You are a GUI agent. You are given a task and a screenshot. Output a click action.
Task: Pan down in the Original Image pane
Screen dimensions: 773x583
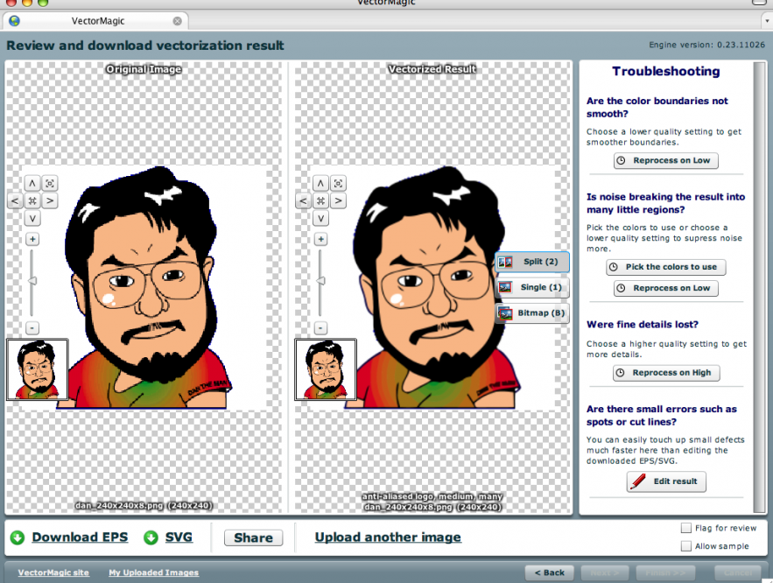click(x=32, y=218)
